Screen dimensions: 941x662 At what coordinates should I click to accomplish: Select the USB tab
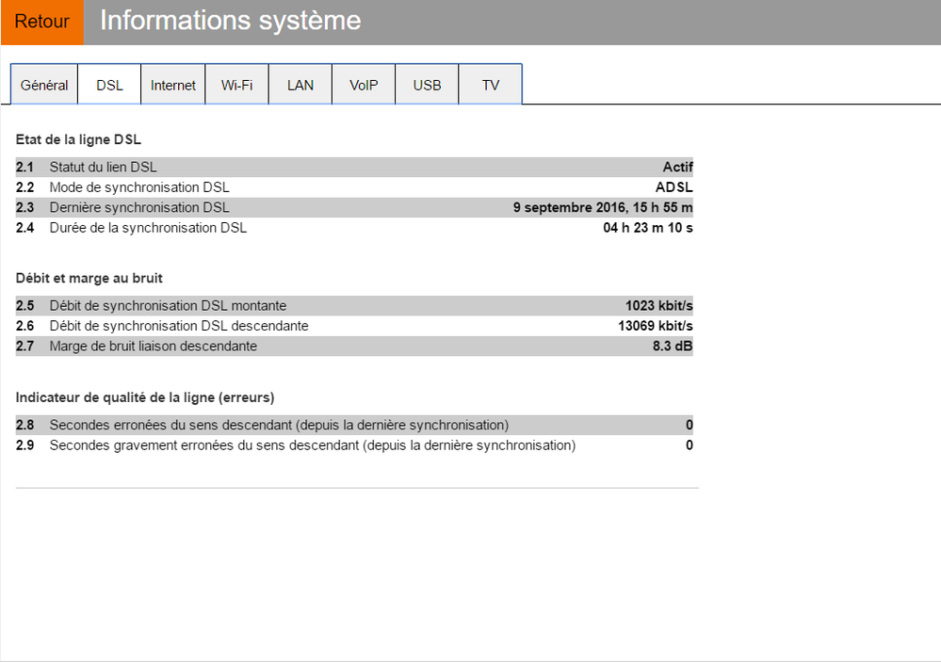427,85
